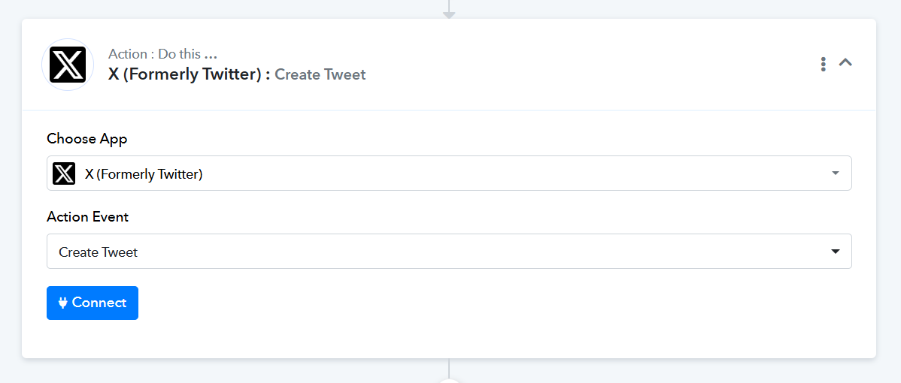The height and width of the screenshot is (383, 901).
Task: Click "Create Tweet" text in the event selector
Action: click(99, 252)
